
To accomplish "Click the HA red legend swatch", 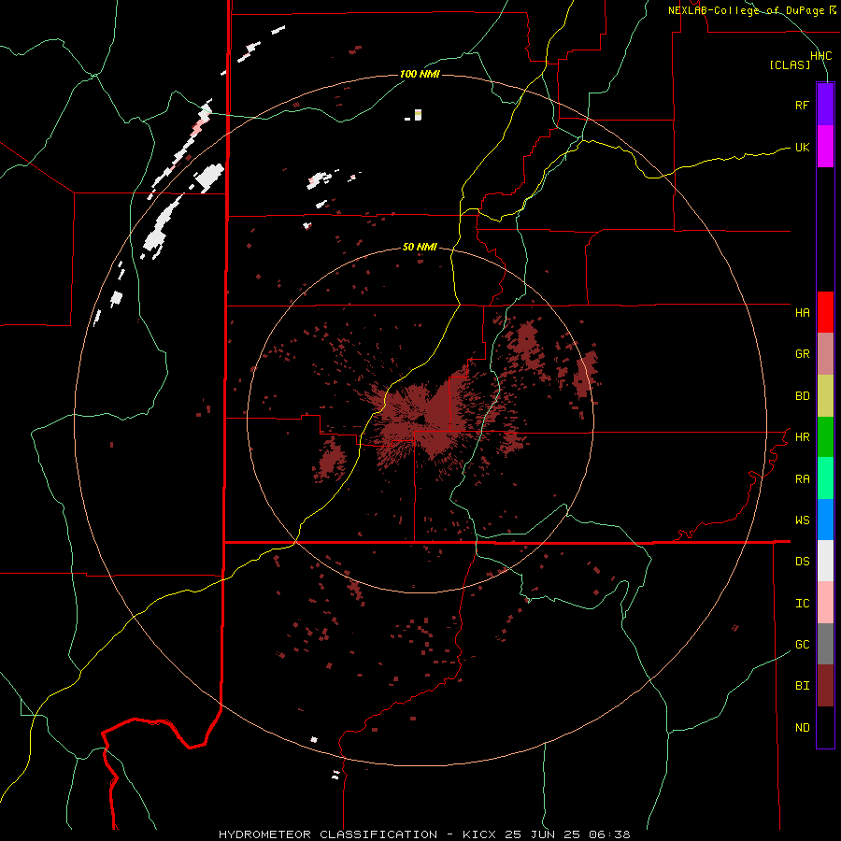I will point(825,312).
